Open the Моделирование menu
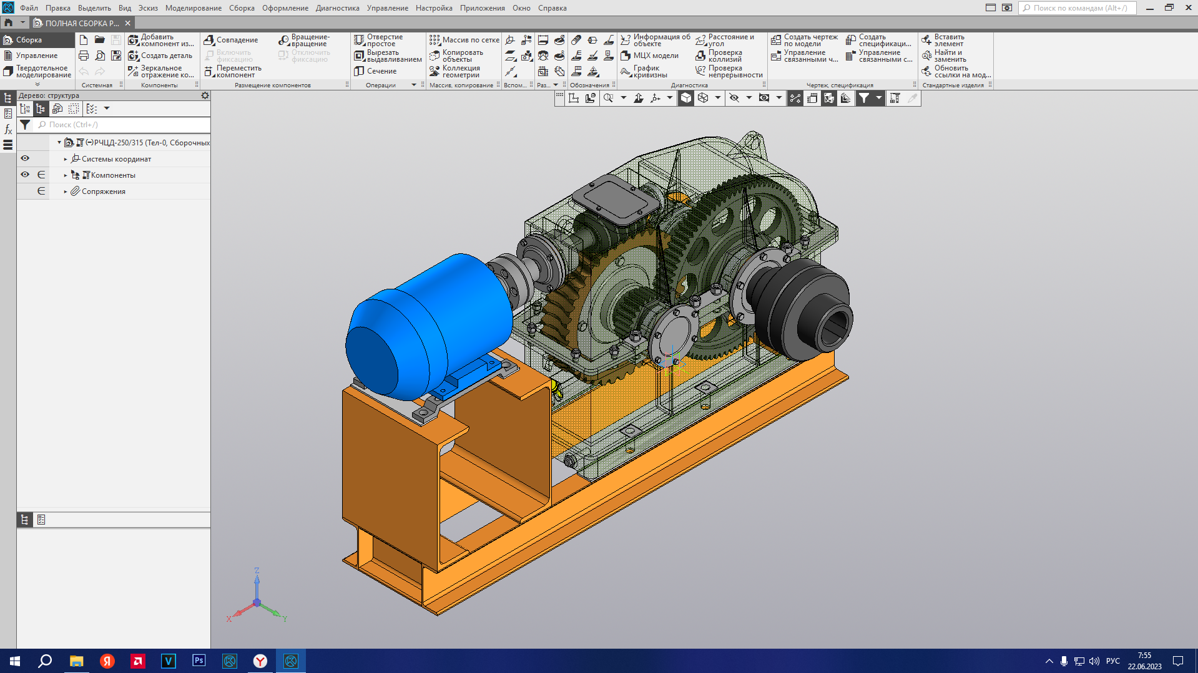The height and width of the screenshot is (673, 1198). (194, 8)
